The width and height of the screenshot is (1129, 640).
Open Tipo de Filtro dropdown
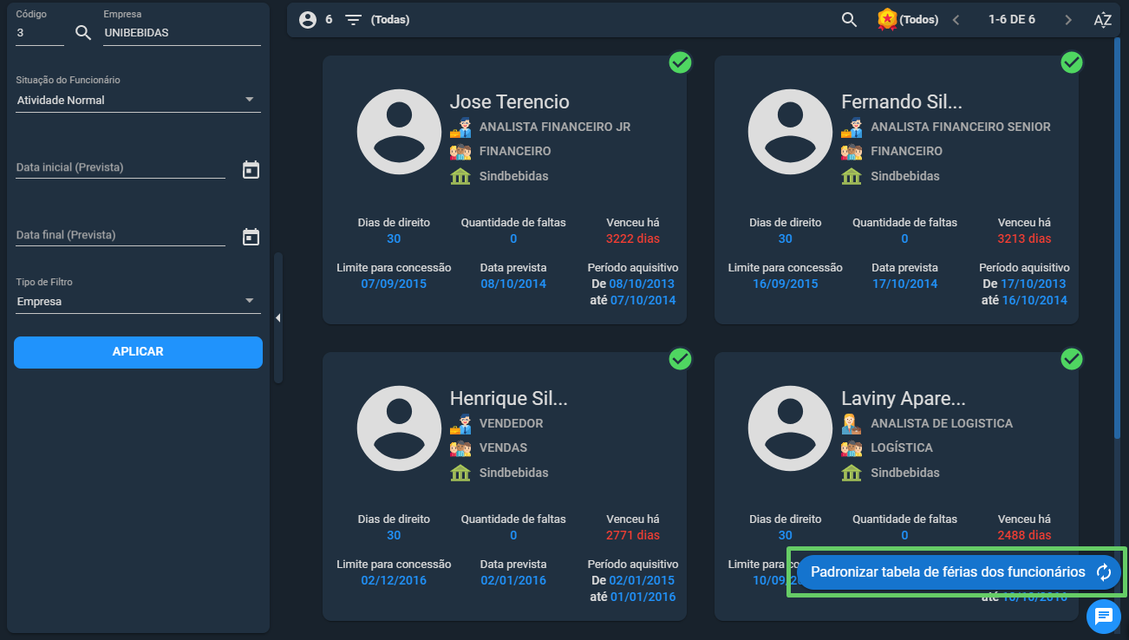tap(139, 302)
